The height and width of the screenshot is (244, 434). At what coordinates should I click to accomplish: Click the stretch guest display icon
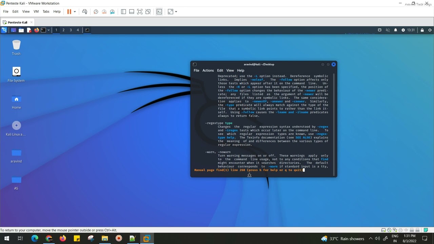click(170, 12)
